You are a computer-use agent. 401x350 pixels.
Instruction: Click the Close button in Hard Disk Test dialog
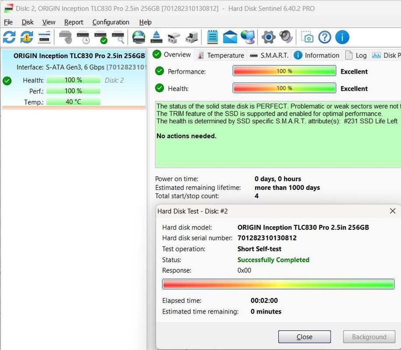pyautogui.click(x=304, y=336)
